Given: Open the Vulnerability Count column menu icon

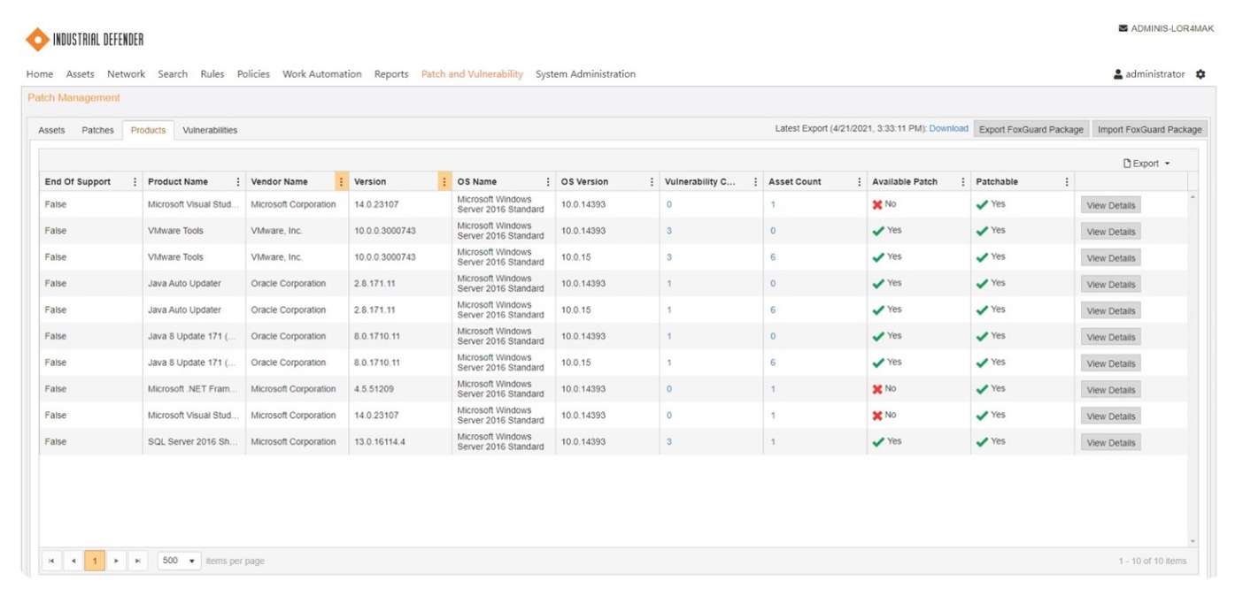Looking at the screenshot, I should (754, 181).
